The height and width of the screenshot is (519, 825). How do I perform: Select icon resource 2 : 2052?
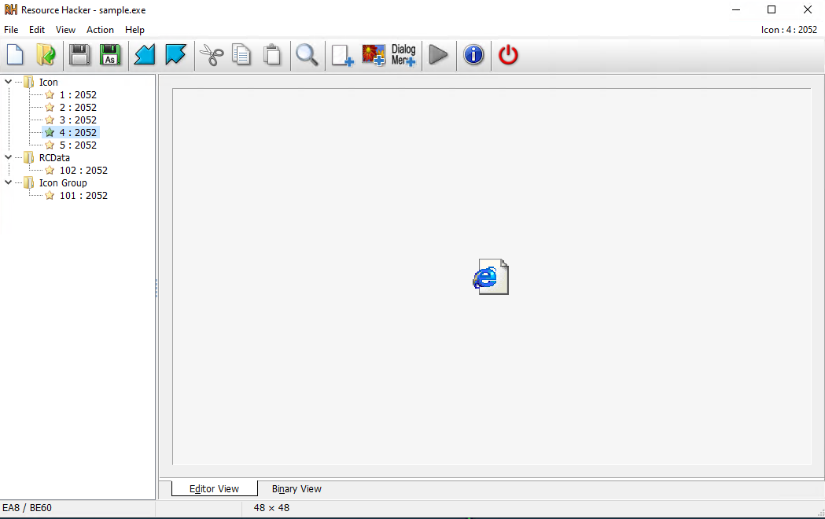[x=78, y=107]
